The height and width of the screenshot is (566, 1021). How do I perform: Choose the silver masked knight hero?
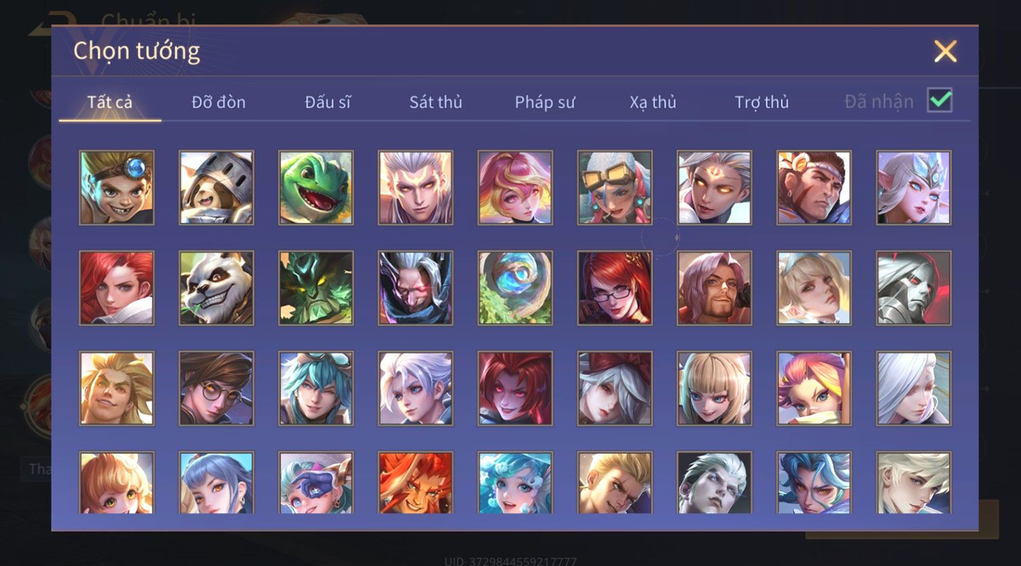pyautogui.click(x=914, y=288)
